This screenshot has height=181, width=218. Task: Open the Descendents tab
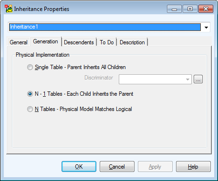coord(79,42)
